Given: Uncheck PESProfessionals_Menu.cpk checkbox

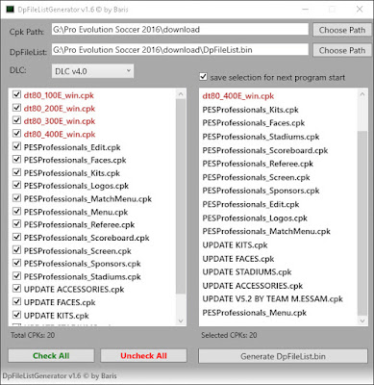Looking at the screenshot, I should 16,212.
